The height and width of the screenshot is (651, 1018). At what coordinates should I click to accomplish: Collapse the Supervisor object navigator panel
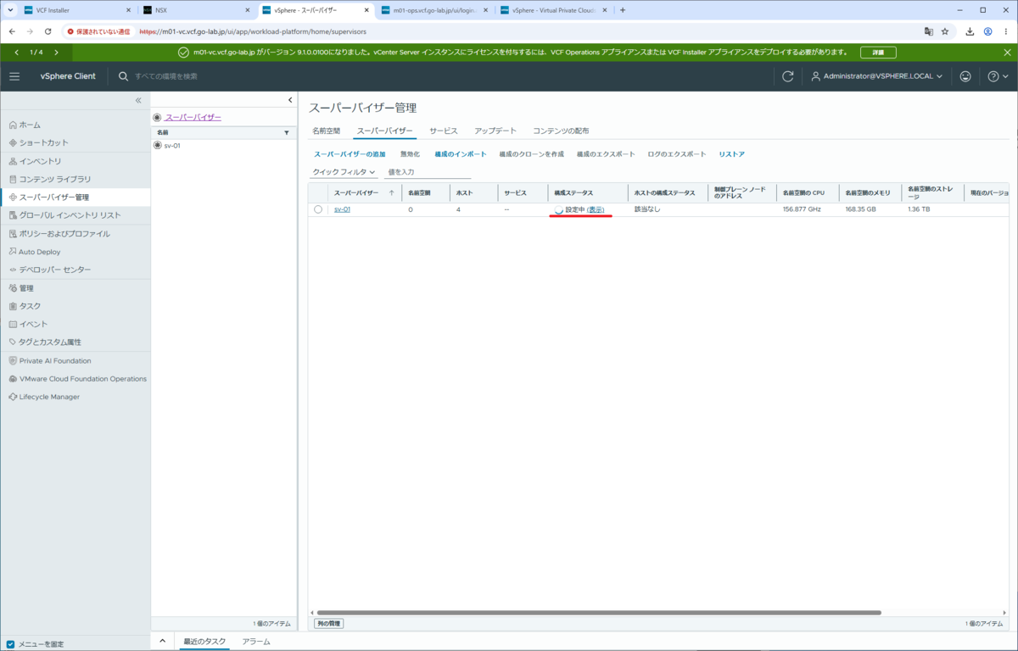[x=290, y=100]
